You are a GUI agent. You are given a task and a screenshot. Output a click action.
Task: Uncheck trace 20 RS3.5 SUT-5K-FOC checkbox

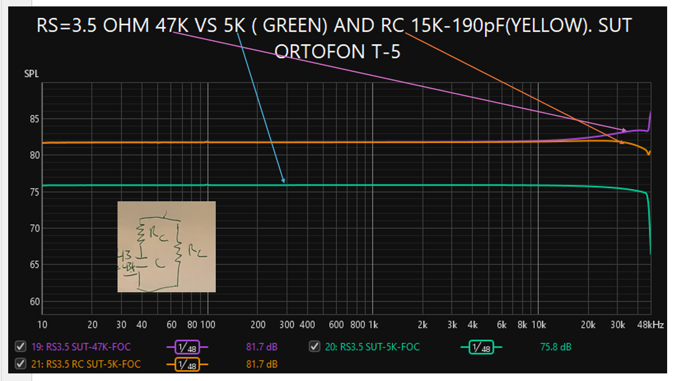[315, 347]
